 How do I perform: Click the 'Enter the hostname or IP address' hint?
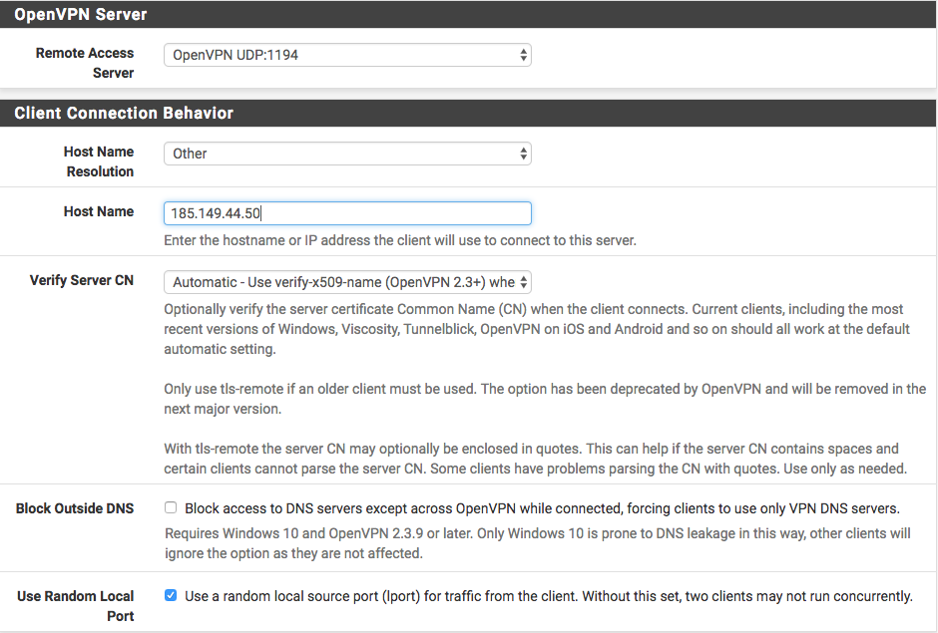tap(399, 240)
